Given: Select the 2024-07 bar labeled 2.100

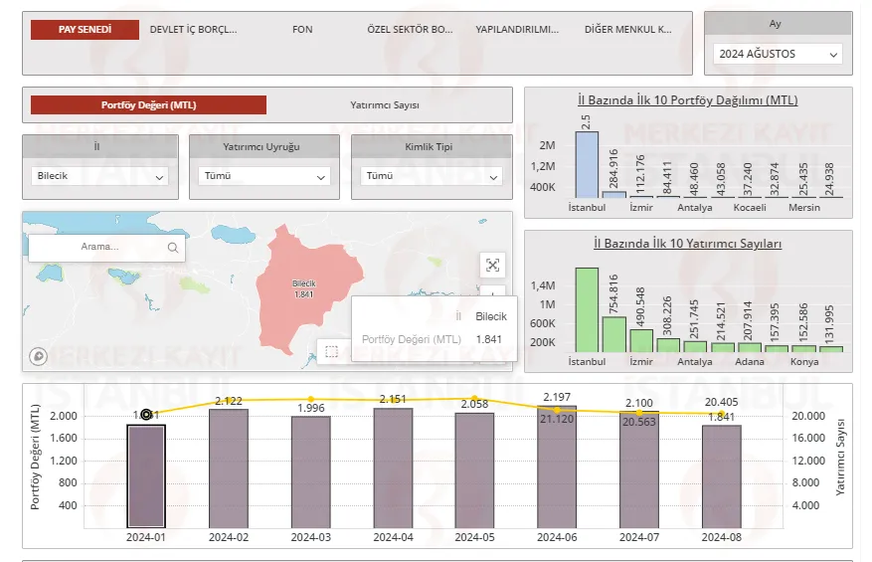Looking at the screenshot, I should coord(639,469).
